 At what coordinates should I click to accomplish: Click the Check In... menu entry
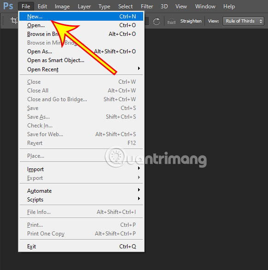tap(81, 126)
